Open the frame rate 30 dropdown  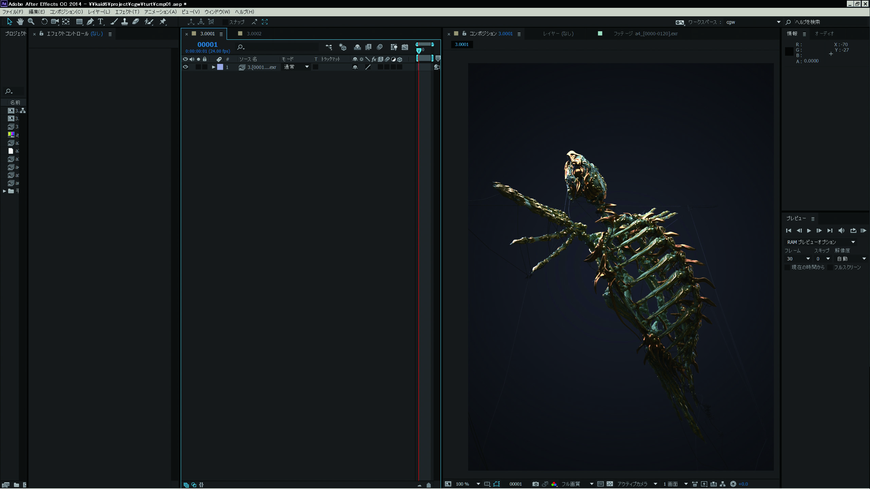click(798, 259)
